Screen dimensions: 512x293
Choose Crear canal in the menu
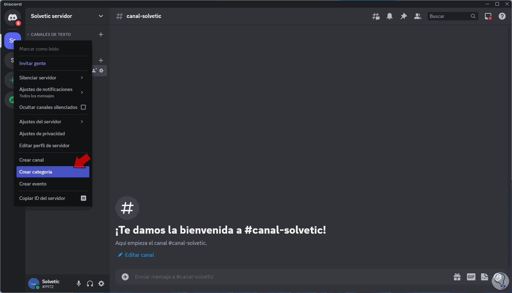coord(53,160)
